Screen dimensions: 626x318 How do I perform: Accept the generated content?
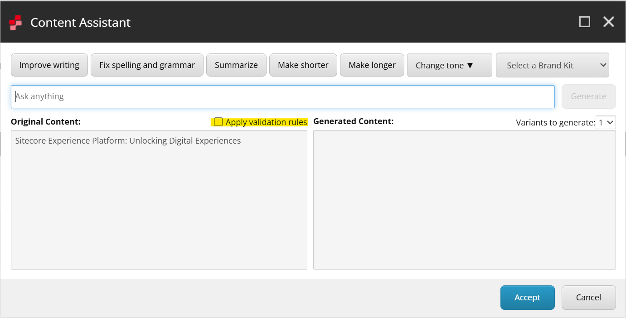(x=527, y=298)
